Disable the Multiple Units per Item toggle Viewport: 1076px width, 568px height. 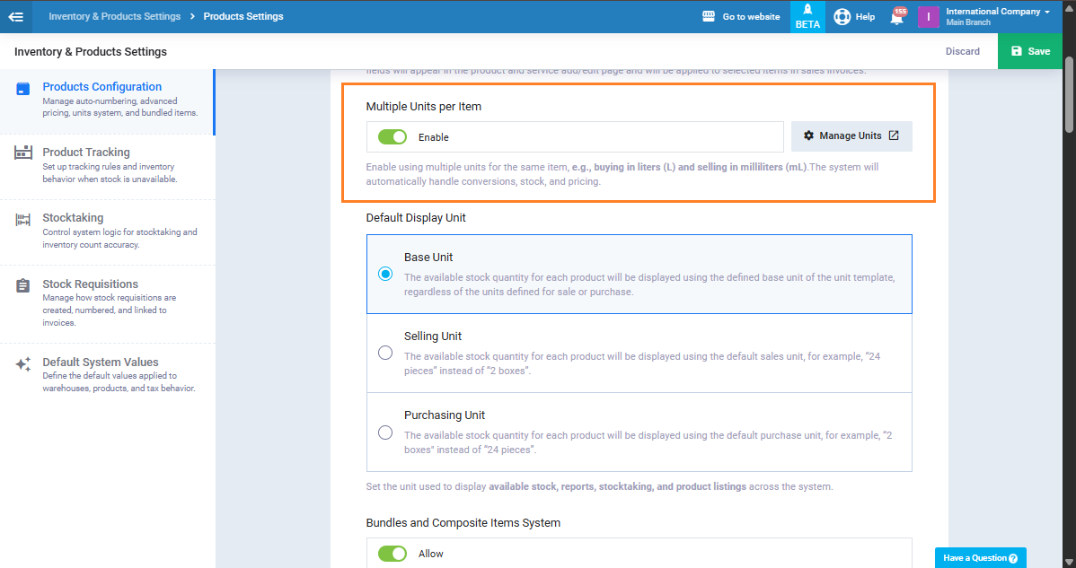click(392, 137)
